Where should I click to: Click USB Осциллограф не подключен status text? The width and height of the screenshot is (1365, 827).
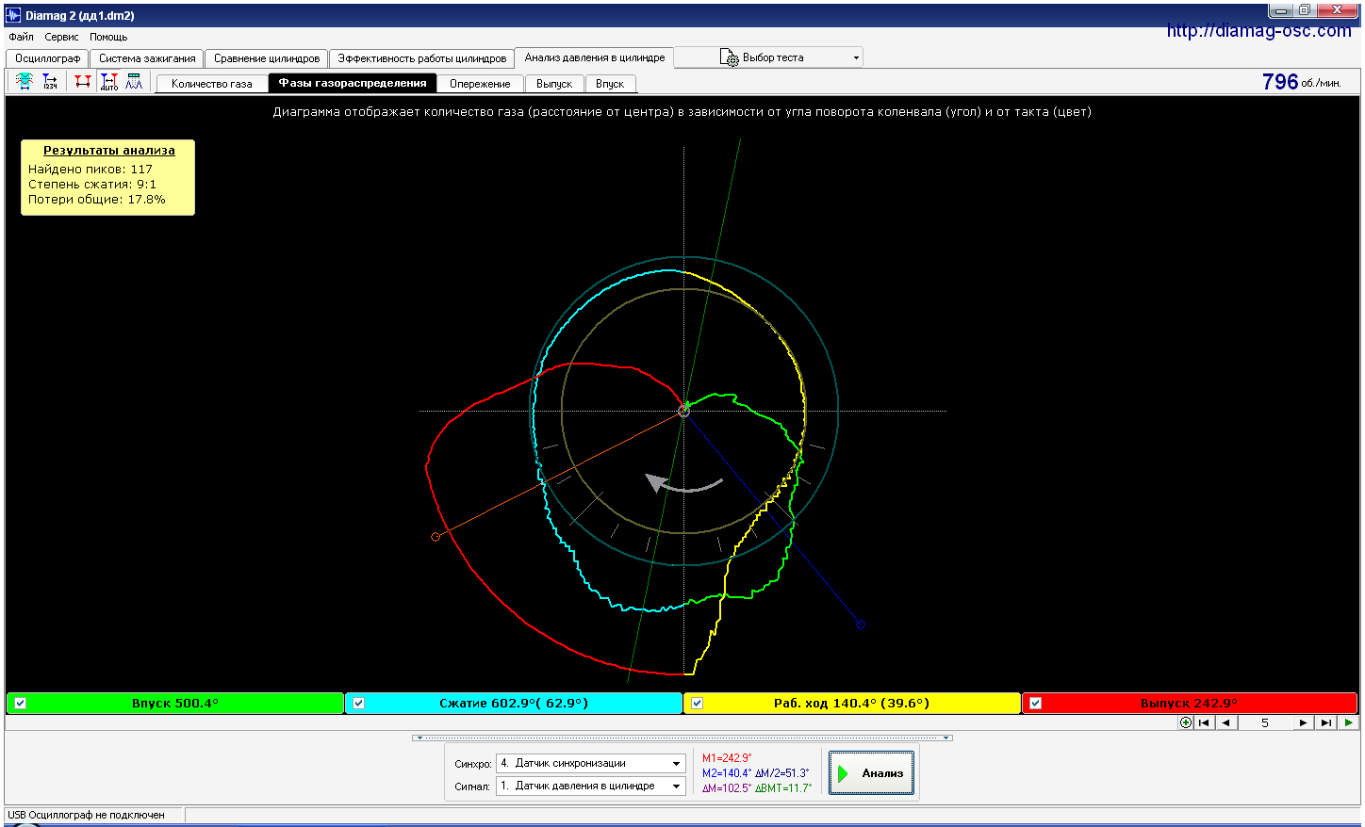pyautogui.click(x=86, y=815)
